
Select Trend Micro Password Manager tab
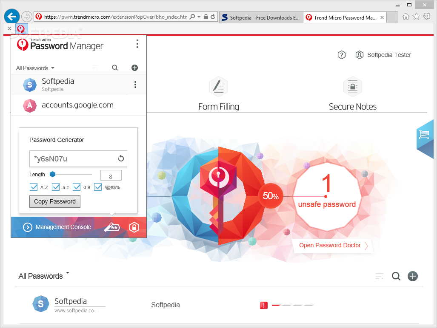click(341, 17)
